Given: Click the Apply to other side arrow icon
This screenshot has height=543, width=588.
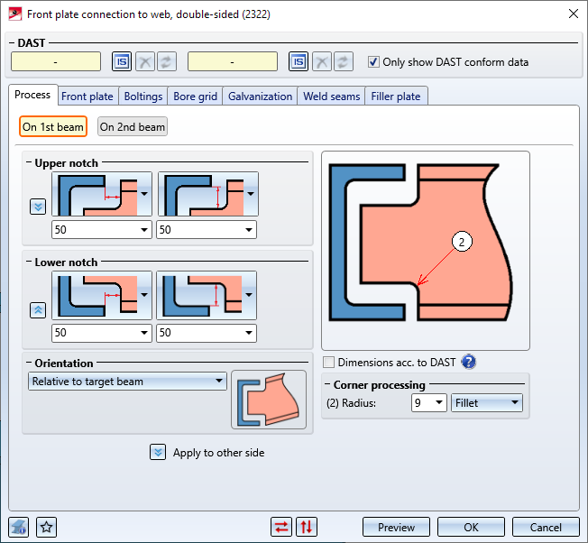Looking at the screenshot, I should point(159,452).
